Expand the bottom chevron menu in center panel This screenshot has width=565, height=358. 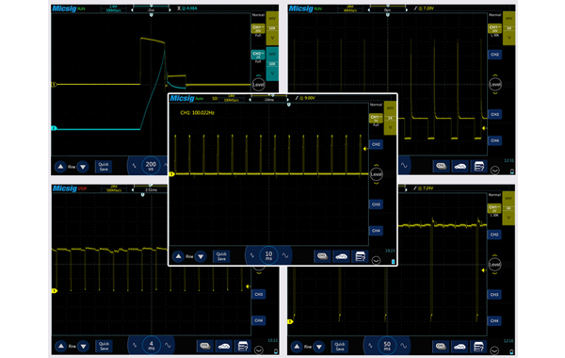click(376, 260)
